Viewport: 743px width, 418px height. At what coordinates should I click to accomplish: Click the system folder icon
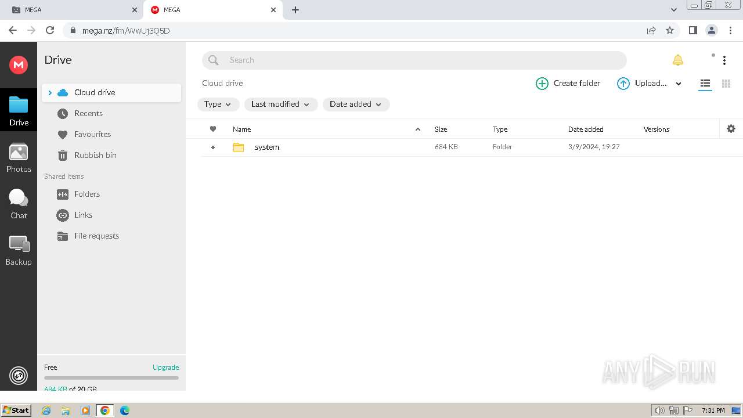239,147
